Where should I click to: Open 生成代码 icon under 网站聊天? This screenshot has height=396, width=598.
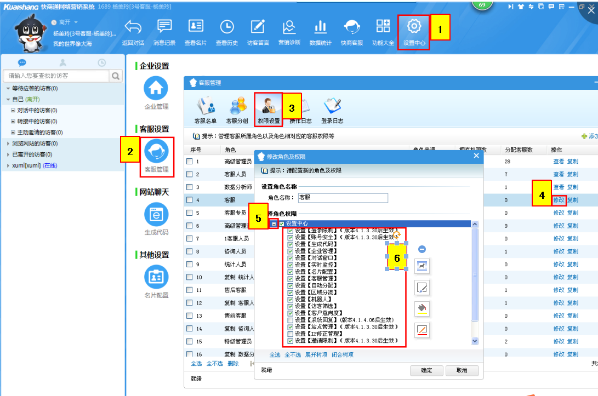click(156, 215)
